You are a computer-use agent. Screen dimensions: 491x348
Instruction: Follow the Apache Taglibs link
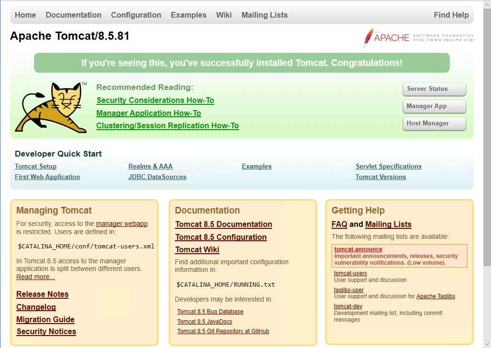(x=435, y=296)
